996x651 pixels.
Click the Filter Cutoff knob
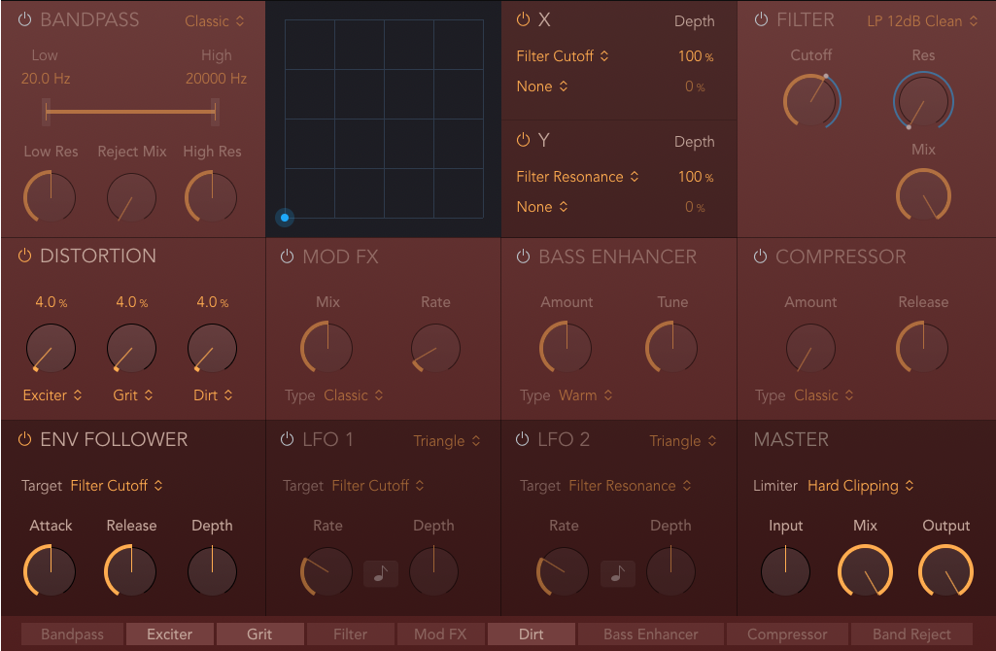811,101
